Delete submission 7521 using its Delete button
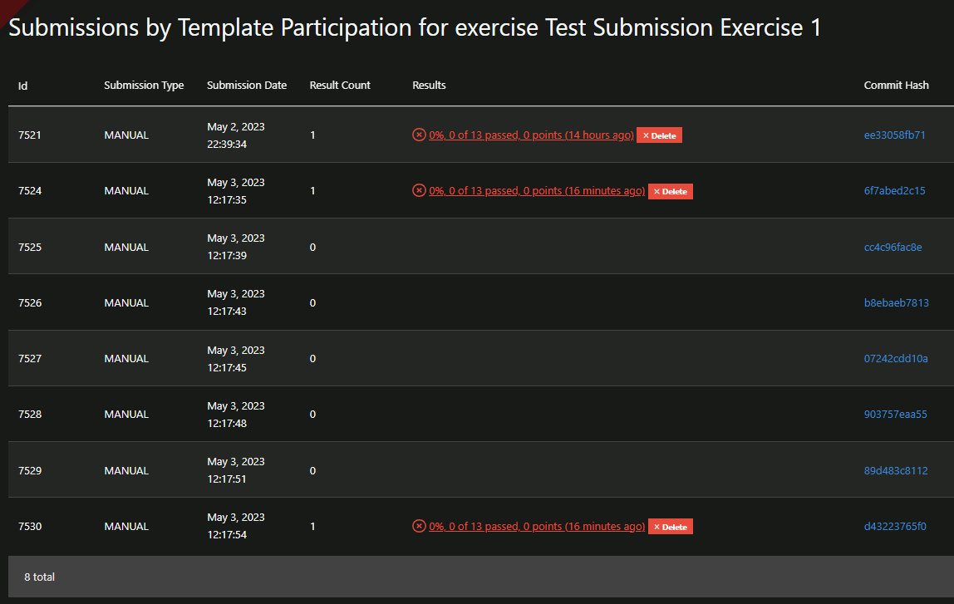Viewport: 954px width, 604px height. [659, 135]
